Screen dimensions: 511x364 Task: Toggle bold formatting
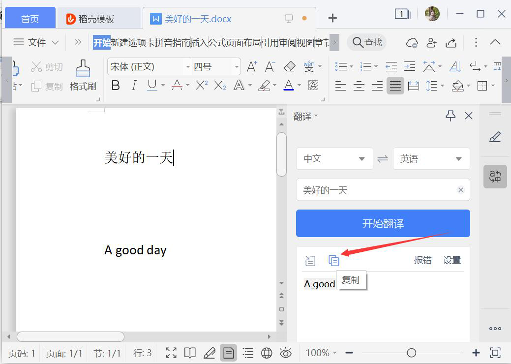116,86
